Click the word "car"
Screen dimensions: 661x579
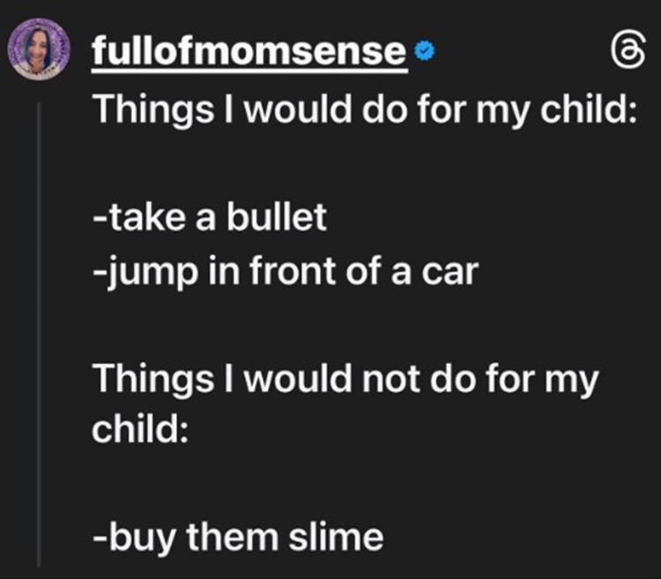[448, 271]
